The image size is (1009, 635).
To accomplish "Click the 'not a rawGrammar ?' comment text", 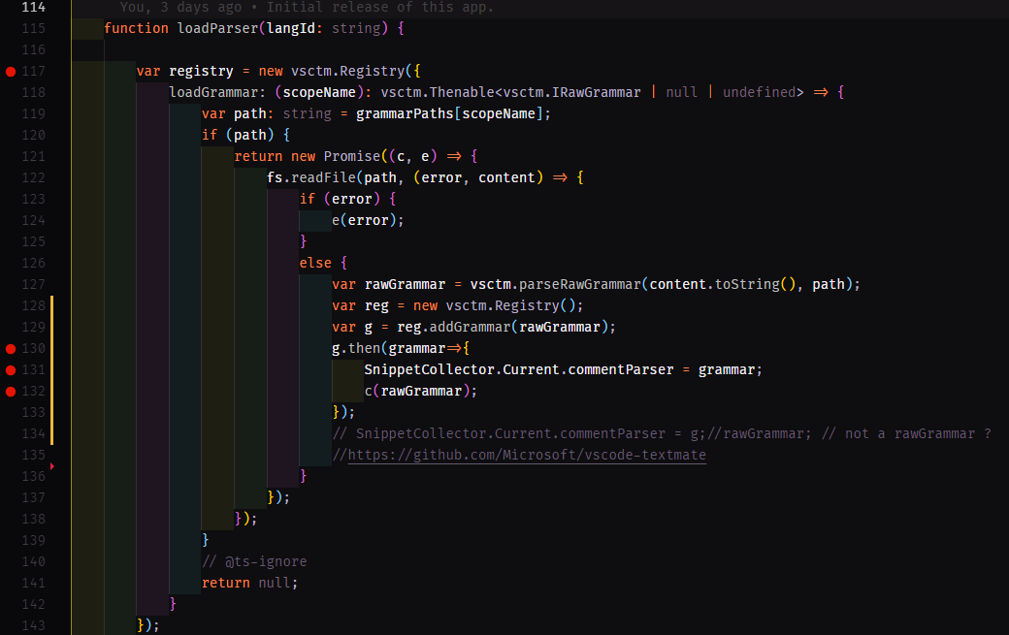I will coord(919,432).
